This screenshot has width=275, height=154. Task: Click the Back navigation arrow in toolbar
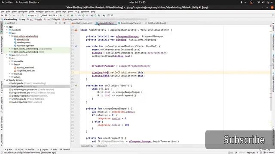[14, 15]
